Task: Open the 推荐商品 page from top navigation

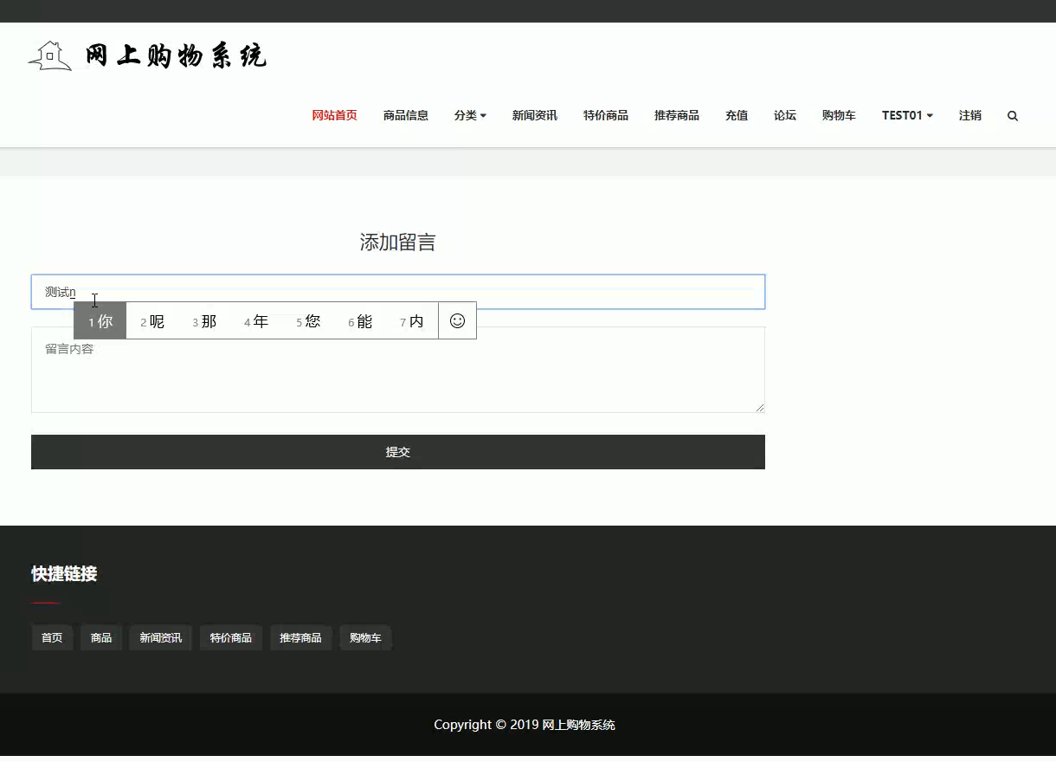Action: pyautogui.click(x=677, y=115)
